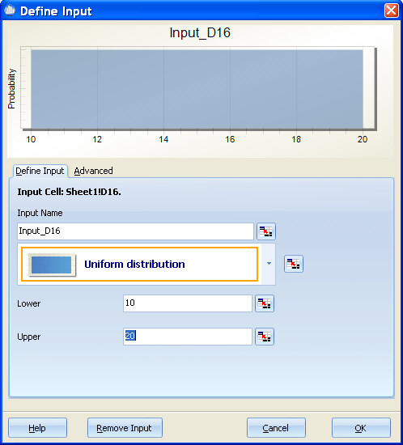Click the 18 tick label on chart axis
This screenshot has width=403, height=445.
[296, 139]
